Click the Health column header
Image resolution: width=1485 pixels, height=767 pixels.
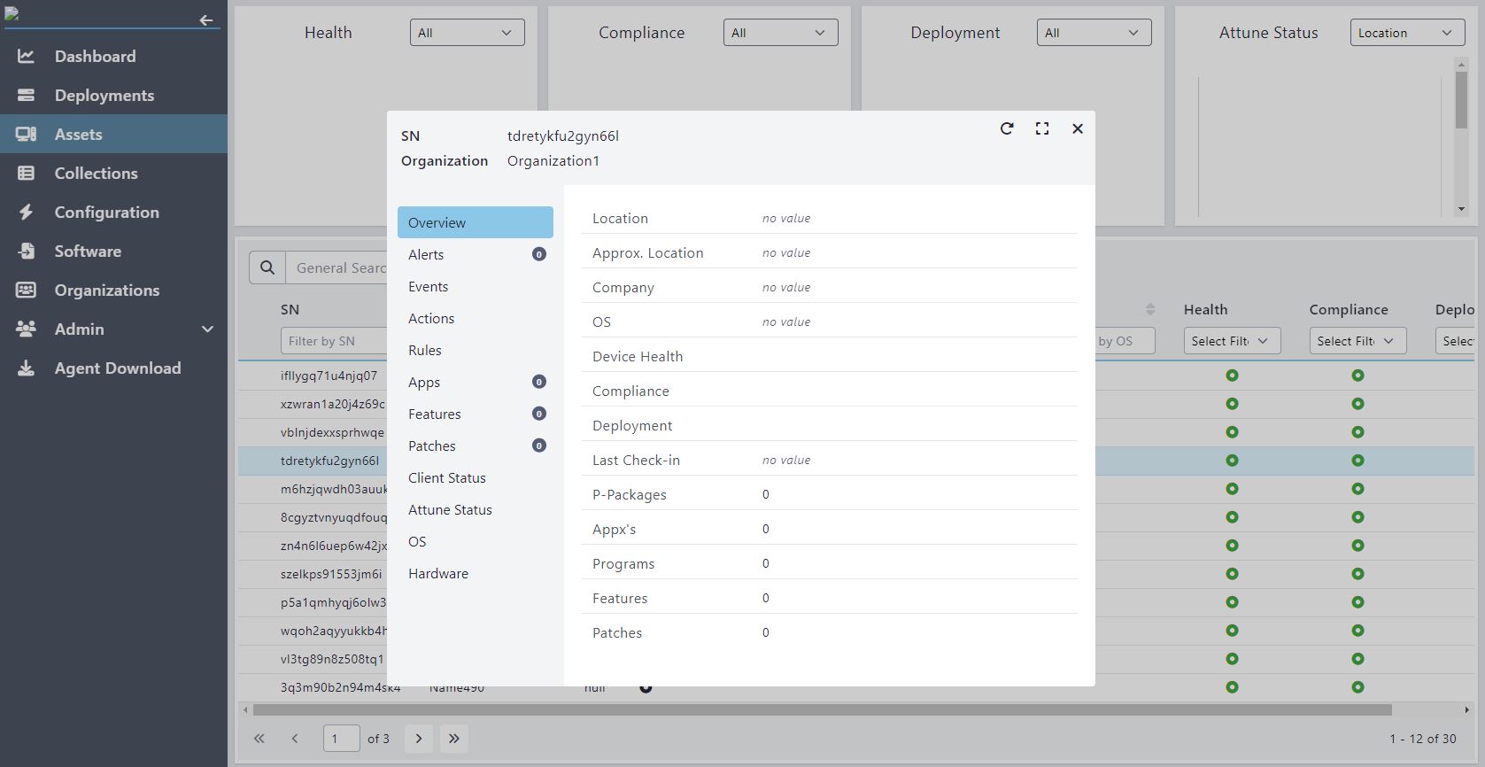(x=1205, y=309)
